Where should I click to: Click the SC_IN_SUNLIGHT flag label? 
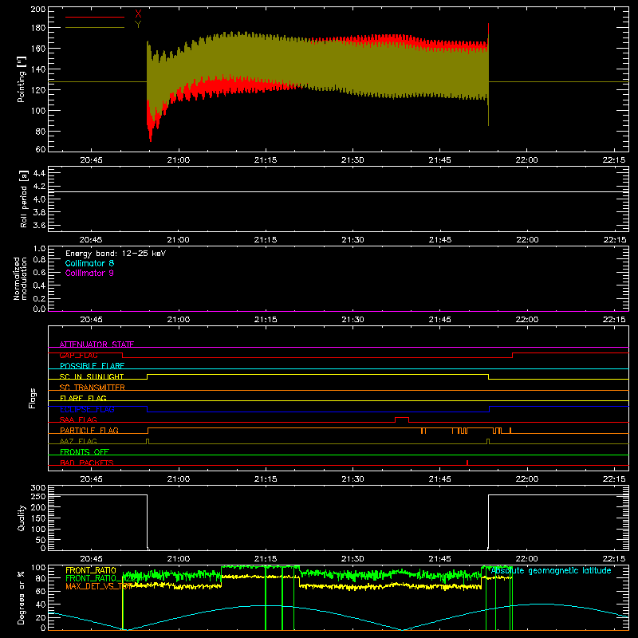[x=92, y=376]
